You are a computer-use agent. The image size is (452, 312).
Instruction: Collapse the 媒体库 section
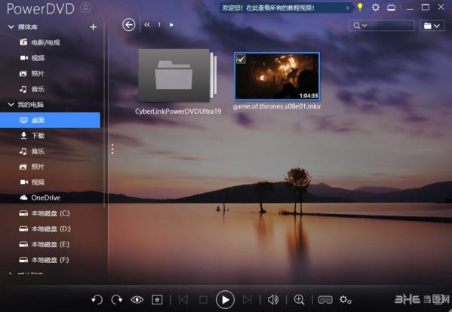(x=11, y=27)
